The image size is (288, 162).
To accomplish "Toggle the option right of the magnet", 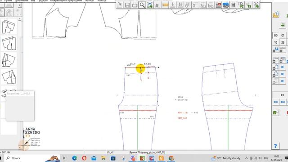I will 283,49.
